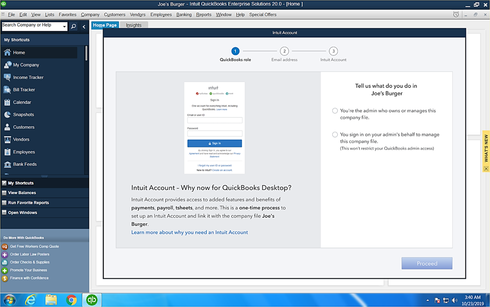The width and height of the screenshot is (490, 307).
Task: Open Bank Feeds from My Shortcuts
Action: 26,164
